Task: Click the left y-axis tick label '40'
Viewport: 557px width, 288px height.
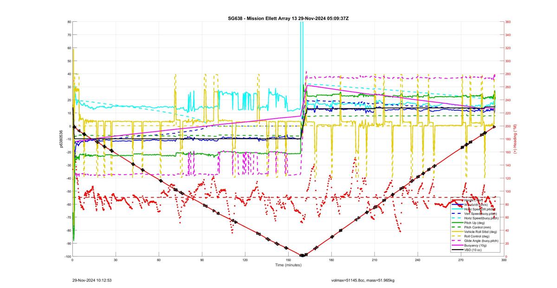Action: [69, 74]
